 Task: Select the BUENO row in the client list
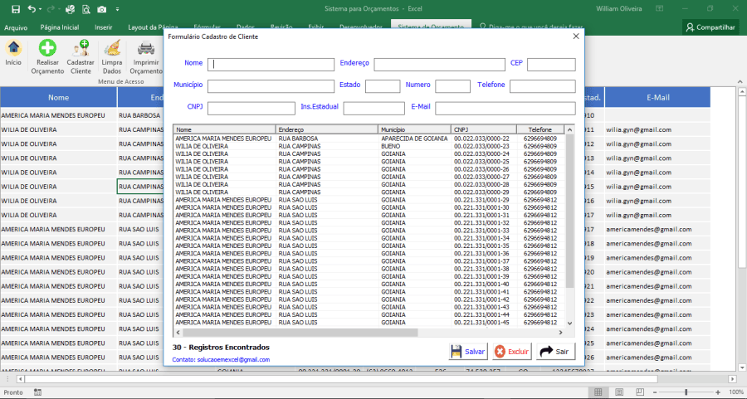tap(369, 146)
